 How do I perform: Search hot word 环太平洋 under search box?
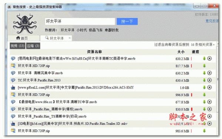[67, 30]
